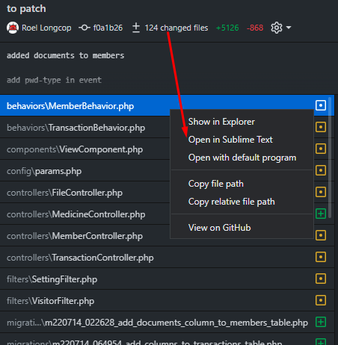338x345 pixels.
Task: Click modified status icon for SettingFilter.php
Action: coord(321,279)
